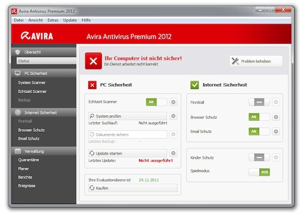This screenshot has height=214, width=303.
Task: Click the Kaufen button
Action: coord(133,188)
